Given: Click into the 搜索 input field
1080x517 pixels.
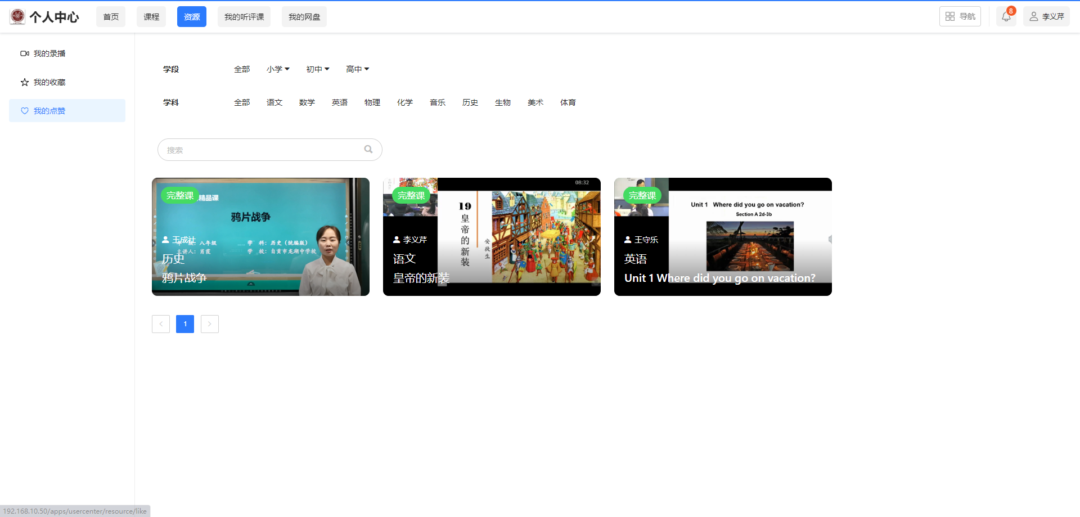Looking at the screenshot, I should (262, 150).
